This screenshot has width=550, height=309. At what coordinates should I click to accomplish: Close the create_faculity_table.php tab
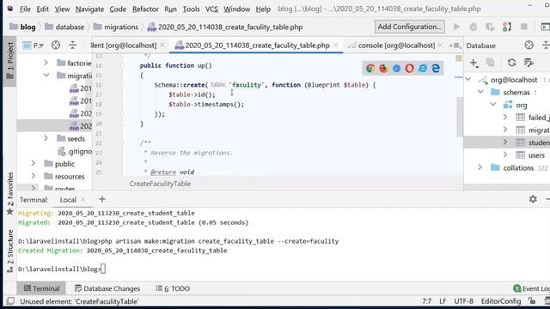(x=336, y=45)
